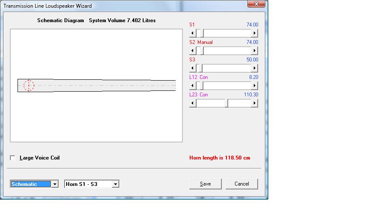This screenshot has height=209, width=370.
Task: Cancel the loudspeaker wizard
Action: point(242,184)
